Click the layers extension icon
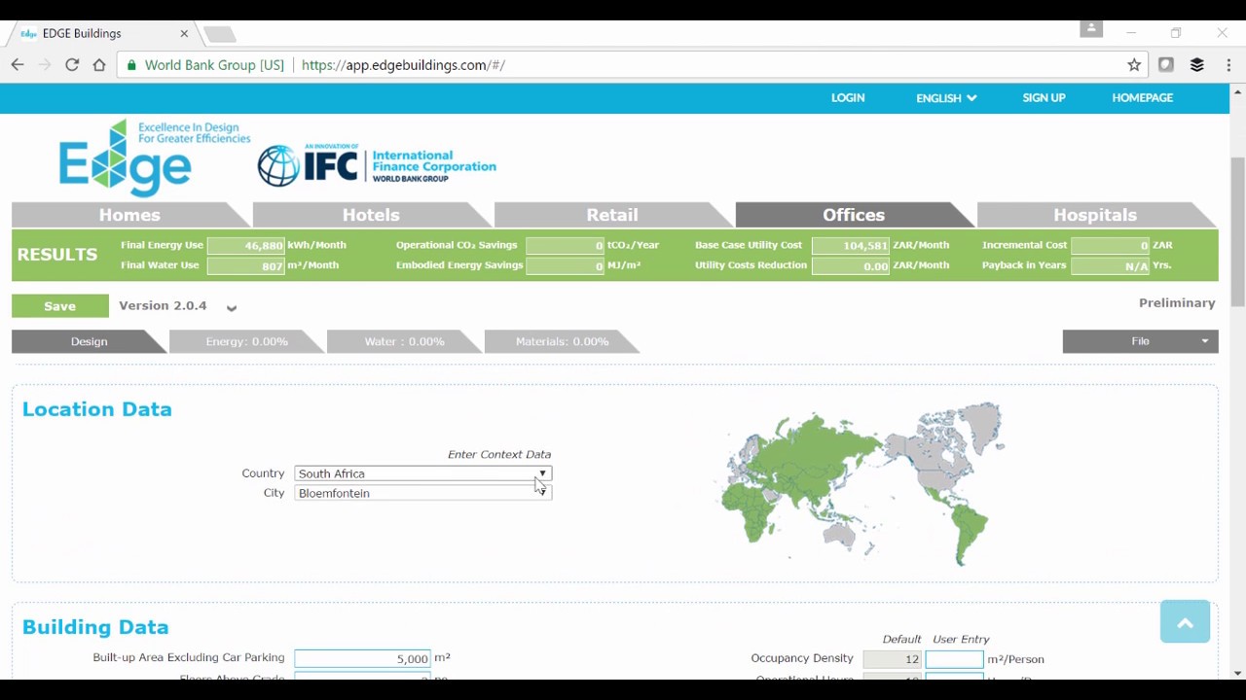Viewport: 1246px width, 700px height. pos(1197,65)
